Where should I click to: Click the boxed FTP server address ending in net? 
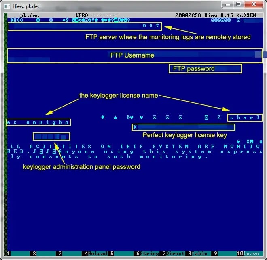pos(85,26)
